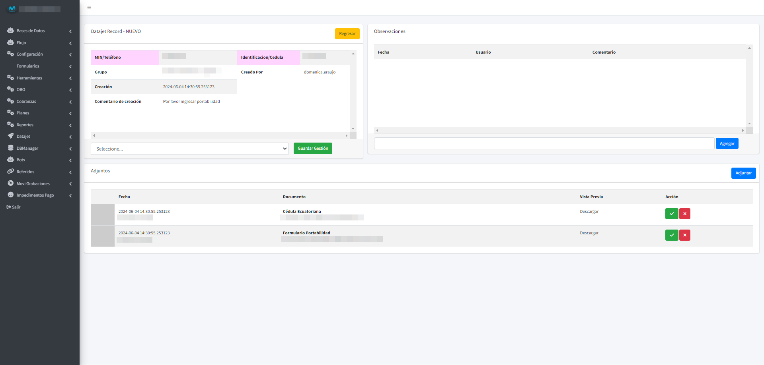The height and width of the screenshot is (365, 764).
Task: Reject the Formulario Portabilidad attachment with red X
Action: [x=684, y=235]
